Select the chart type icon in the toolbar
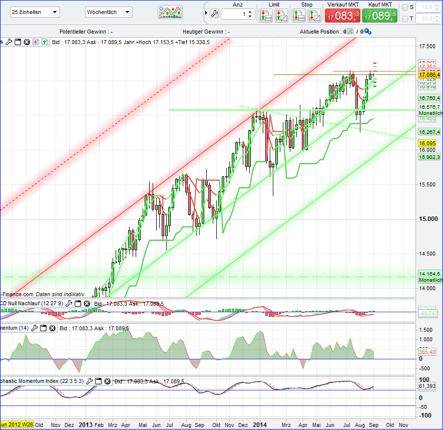Screen dimensions: 443x430 170,11
